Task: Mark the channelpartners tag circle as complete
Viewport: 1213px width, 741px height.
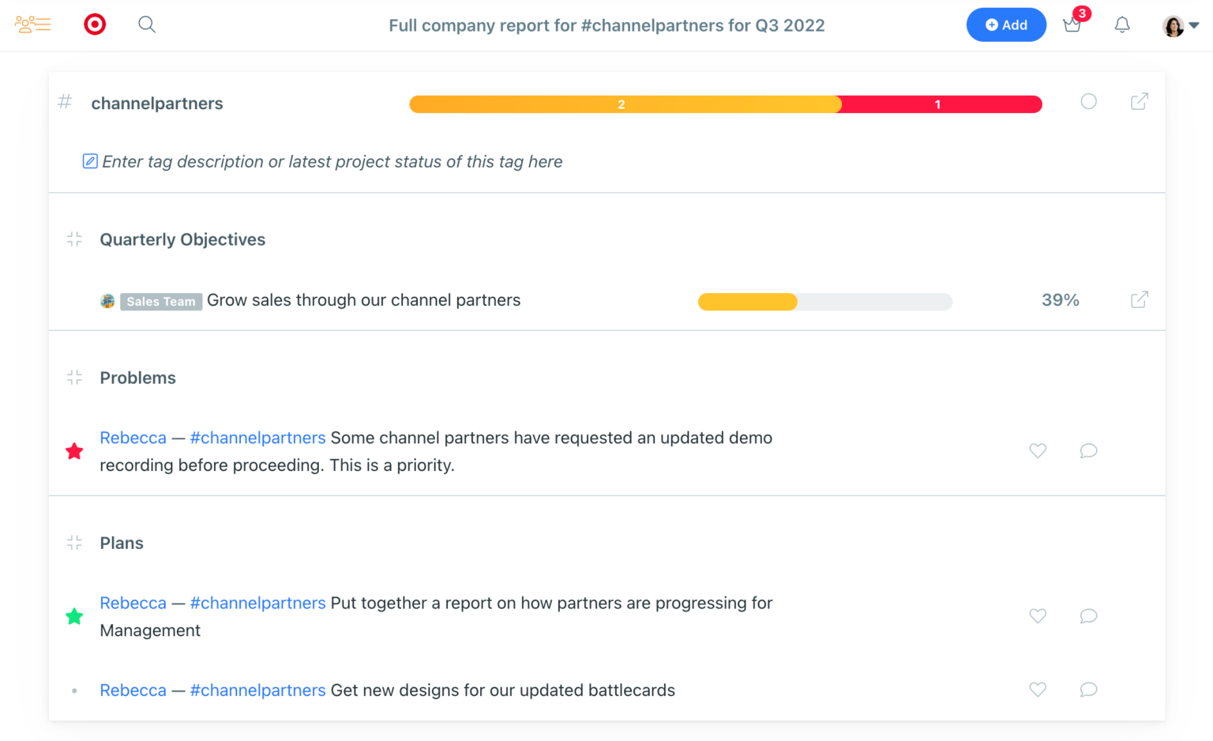Action: point(1088,102)
